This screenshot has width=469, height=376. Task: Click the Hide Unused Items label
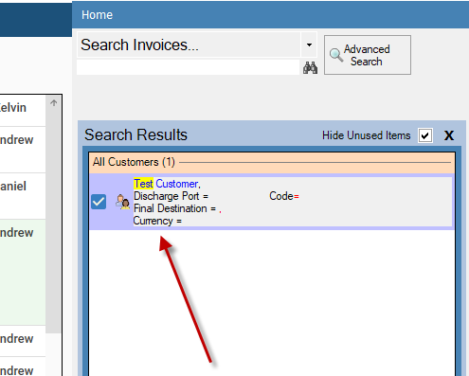pos(367,135)
